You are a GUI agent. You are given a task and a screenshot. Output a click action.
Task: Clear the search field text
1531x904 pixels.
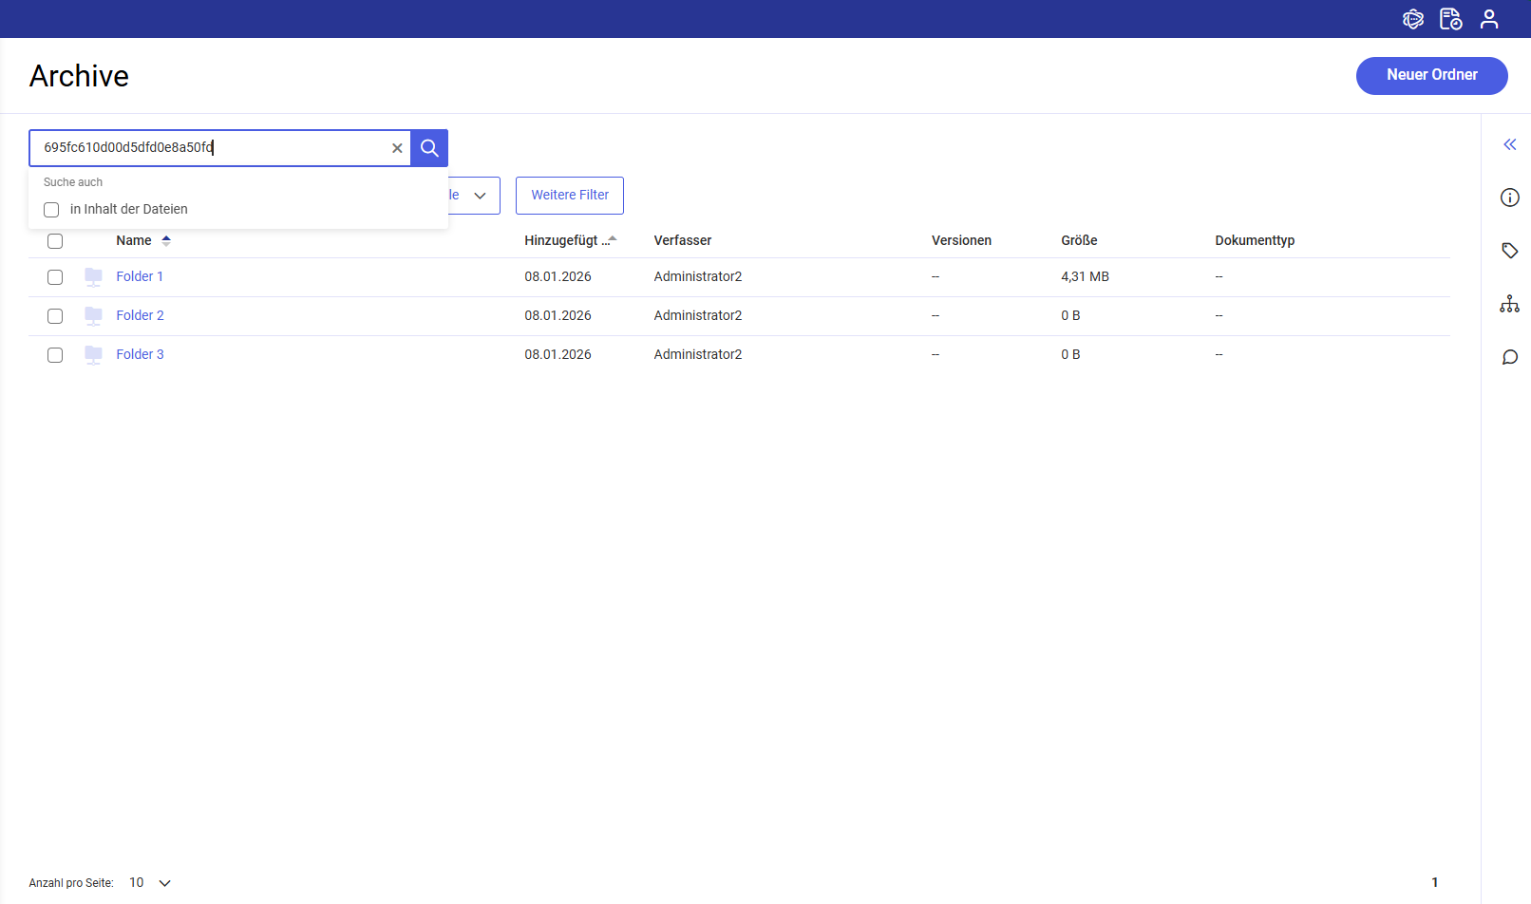pyautogui.click(x=397, y=148)
